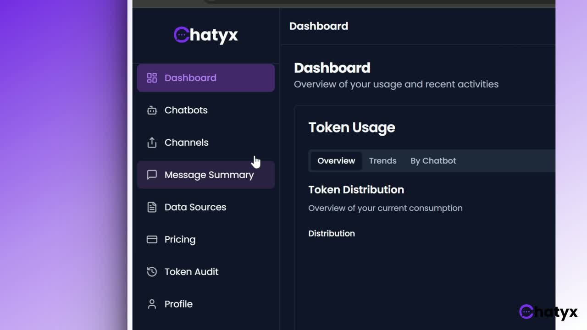
Task: Click the Data Sources document icon
Action: (x=152, y=207)
